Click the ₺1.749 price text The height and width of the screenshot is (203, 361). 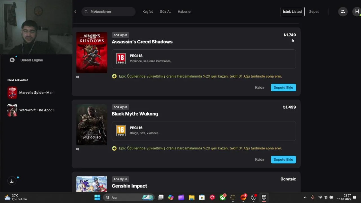click(x=290, y=35)
